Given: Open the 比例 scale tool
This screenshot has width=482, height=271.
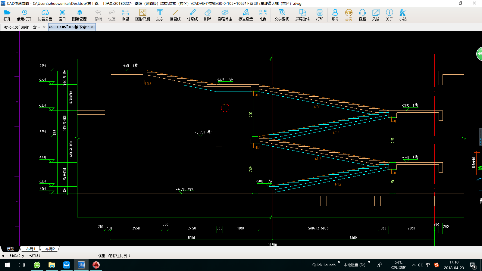Looking at the screenshot, I should (x=263, y=15).
